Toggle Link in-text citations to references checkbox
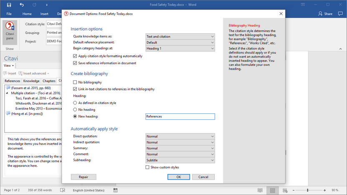 [75, 89]
